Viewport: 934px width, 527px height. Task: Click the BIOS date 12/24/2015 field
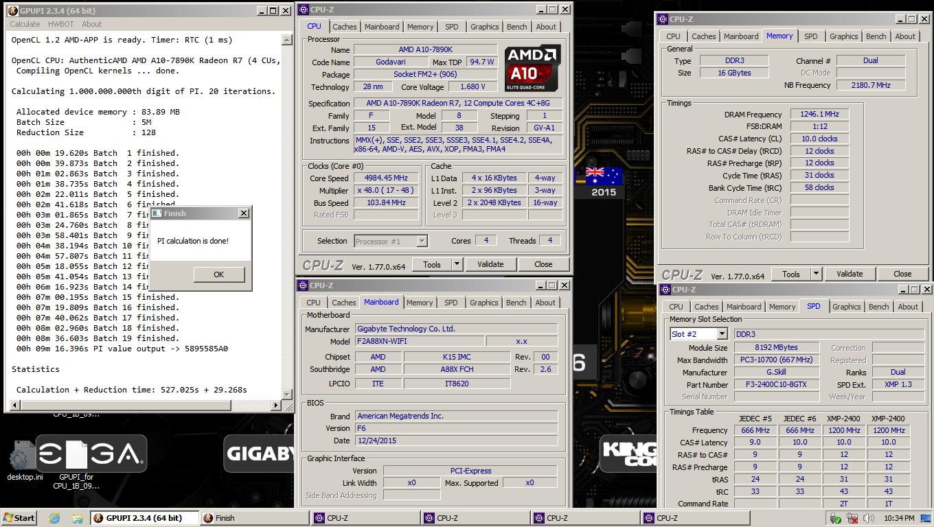(x=456, y=441)
